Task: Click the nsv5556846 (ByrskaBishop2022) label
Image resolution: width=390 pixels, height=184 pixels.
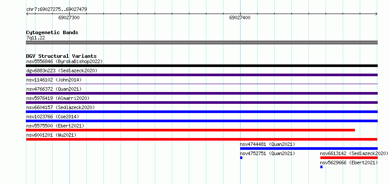Action: [64, 61]
